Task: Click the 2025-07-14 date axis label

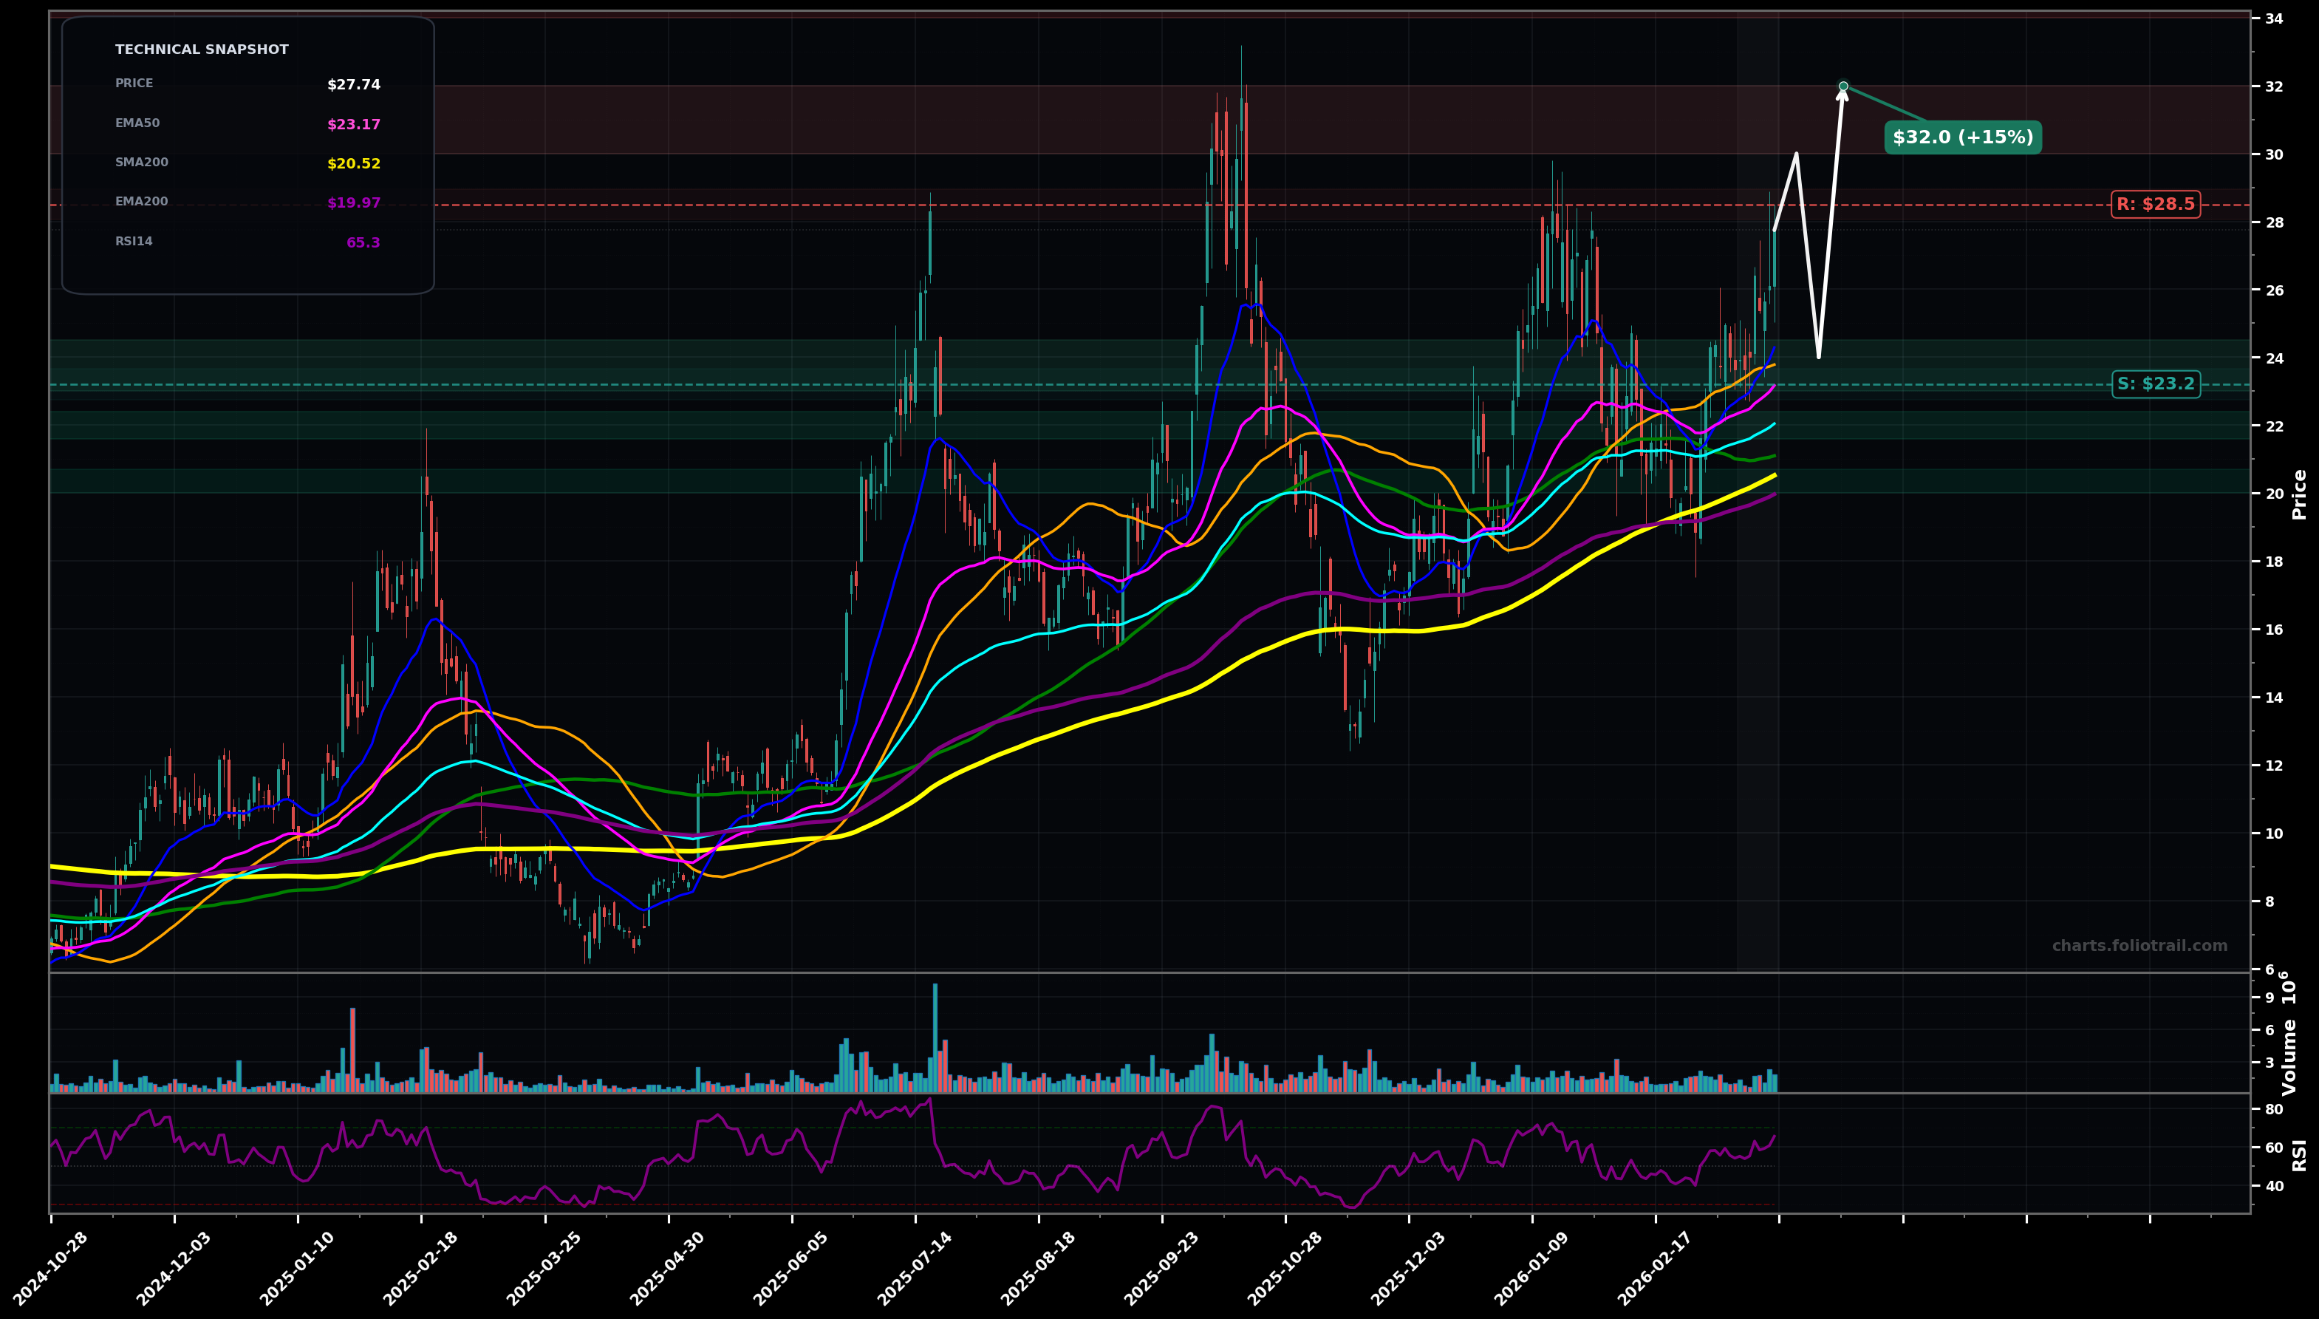Action: tap(918, 1267)
